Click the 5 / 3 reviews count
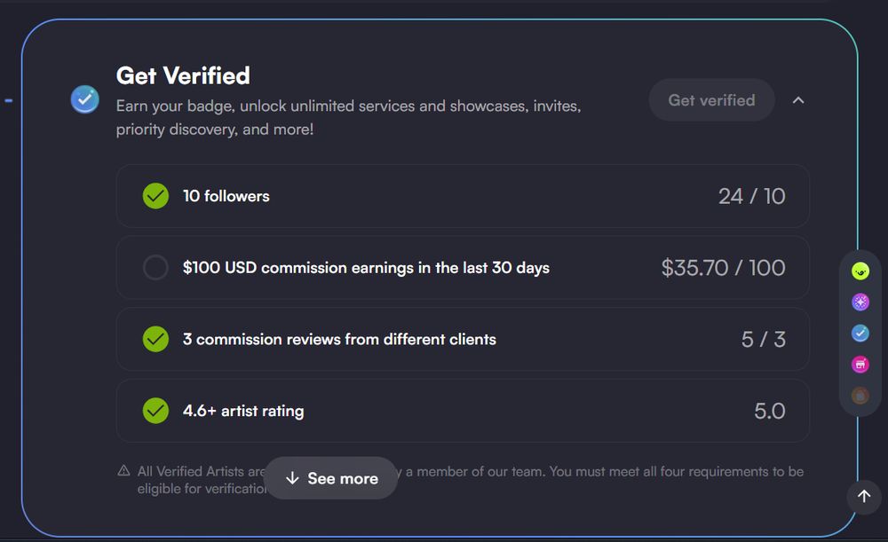Image resolution: width=888 pixels, height=542 pixels. click(x=763, y=339)
